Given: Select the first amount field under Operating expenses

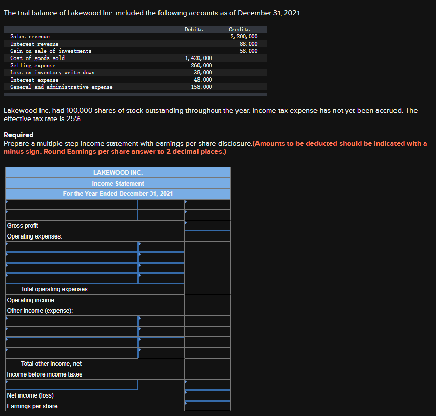Looking at the screenshot, I should point(161,247).
